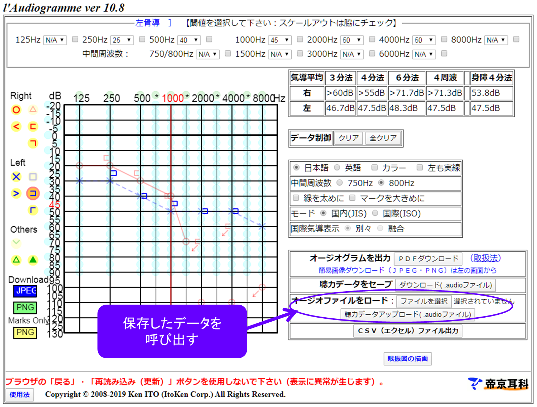Click the 帝京耳科 logo
Image resolution: width=537 pixels, height=407 pixels.
pos(499,384)
